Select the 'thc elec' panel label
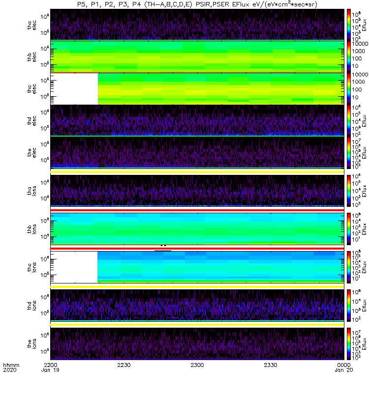 click(32, 89)
